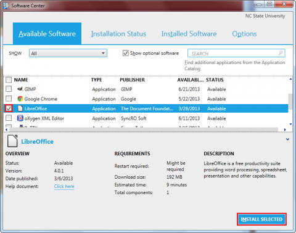Viewport: 296px width, 233px height.
Task: Check the Google Chrome row checkbox
Action: pos(9,99)
